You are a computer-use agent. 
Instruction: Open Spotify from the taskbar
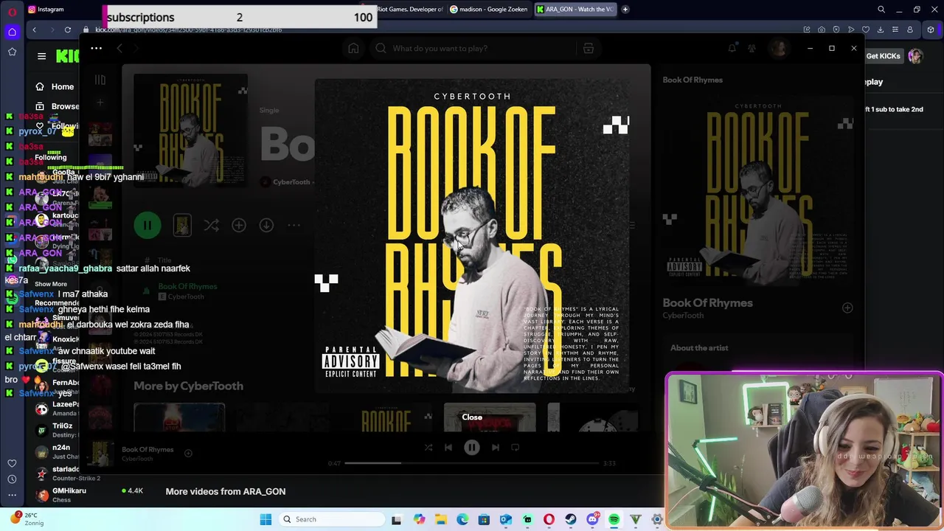614,519
